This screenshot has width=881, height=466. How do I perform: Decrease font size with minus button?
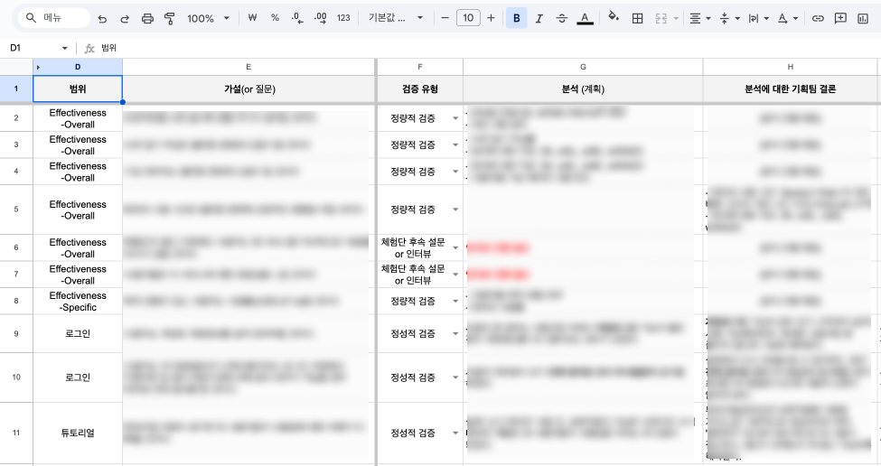(x=445, y=18)
